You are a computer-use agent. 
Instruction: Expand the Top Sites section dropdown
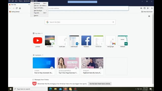[42, 33]
